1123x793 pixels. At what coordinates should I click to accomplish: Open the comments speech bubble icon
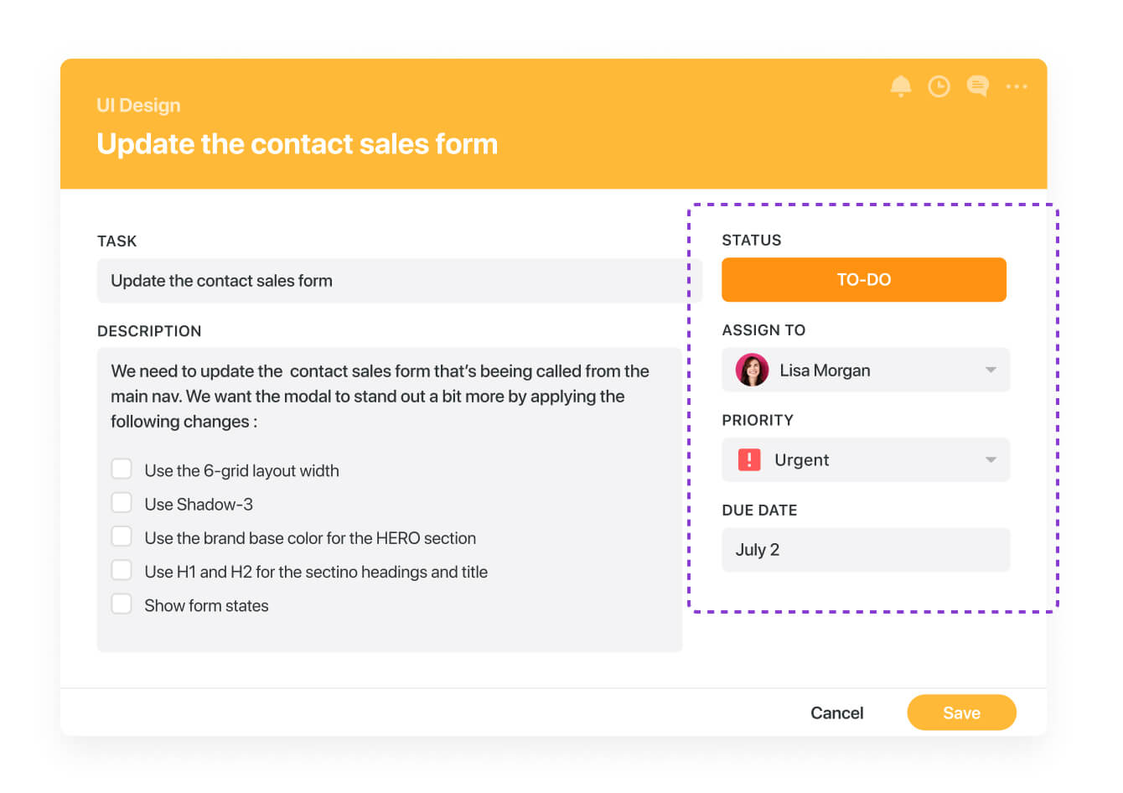977,86
